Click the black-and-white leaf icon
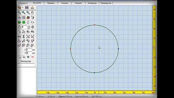This screenshot has width=174, height=98. click(x=32, y=17)
